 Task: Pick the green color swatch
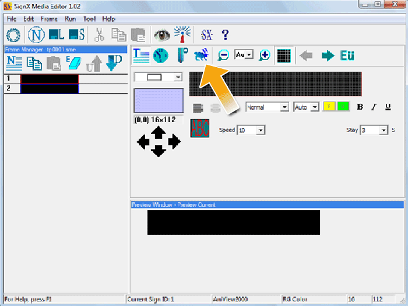click(343, 107)
